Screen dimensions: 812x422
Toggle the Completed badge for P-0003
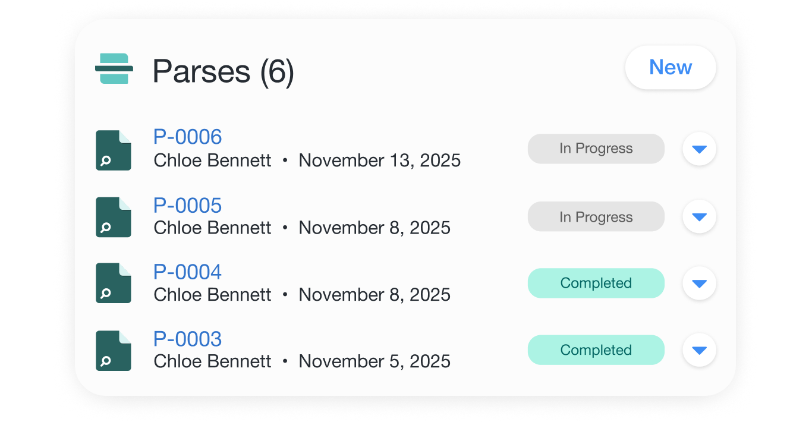click(596, 350)
